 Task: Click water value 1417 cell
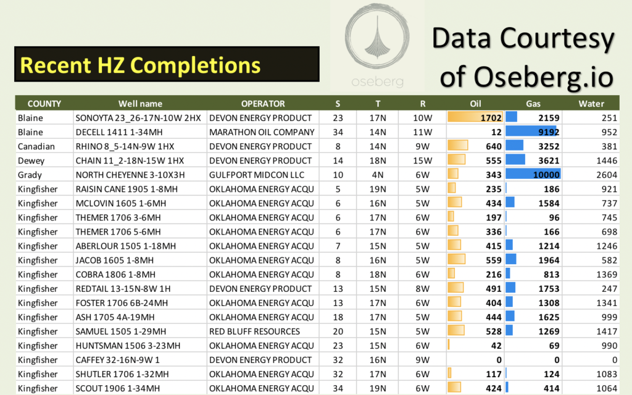pos(591,331)
